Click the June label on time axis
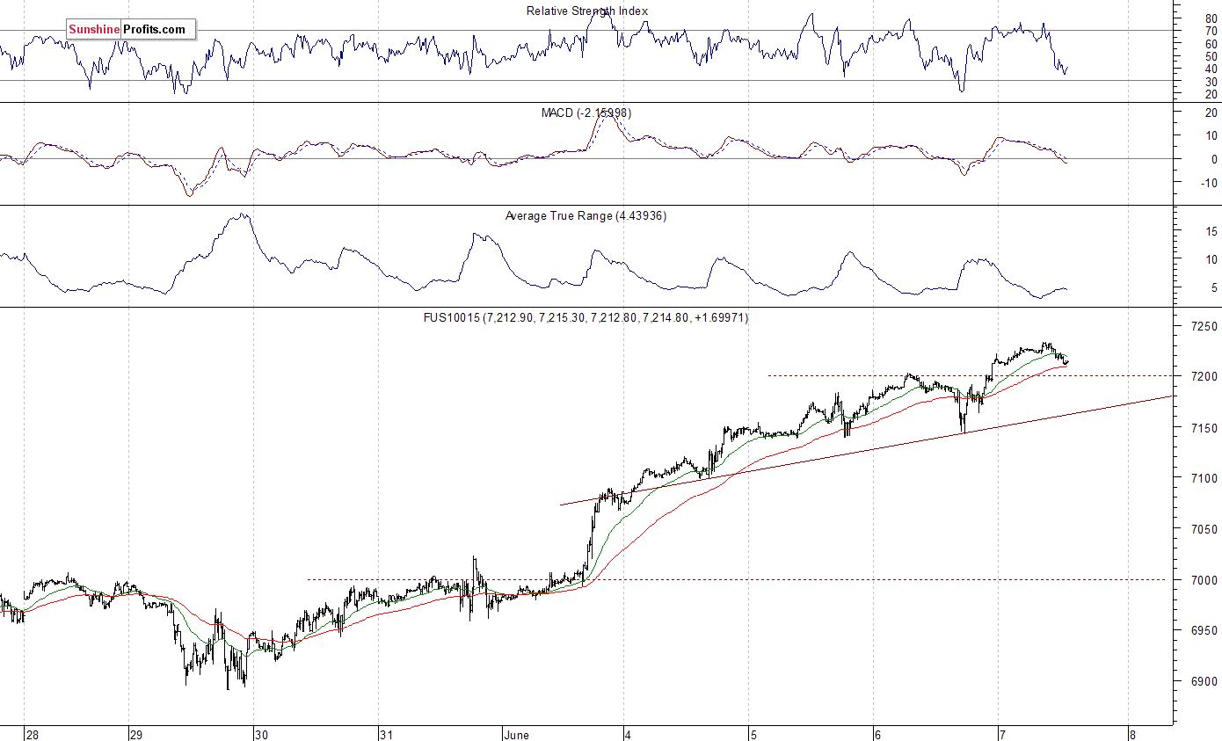Image resolution: width=1222 pixels, height=741 pixels. (517, 734)
